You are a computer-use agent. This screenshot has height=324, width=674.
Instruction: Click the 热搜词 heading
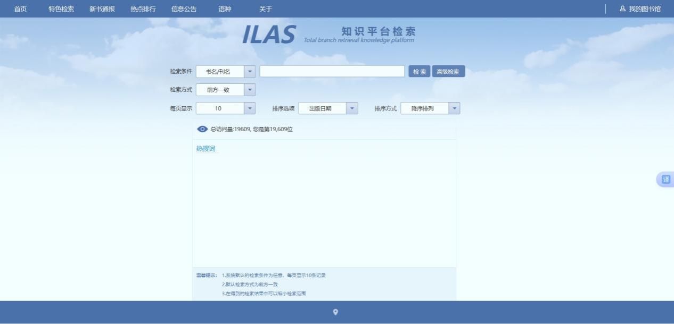pyautogui.click(x=206, y=149)
